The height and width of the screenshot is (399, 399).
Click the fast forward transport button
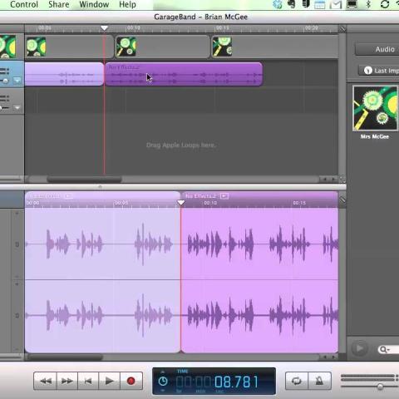tap(67, 382)
